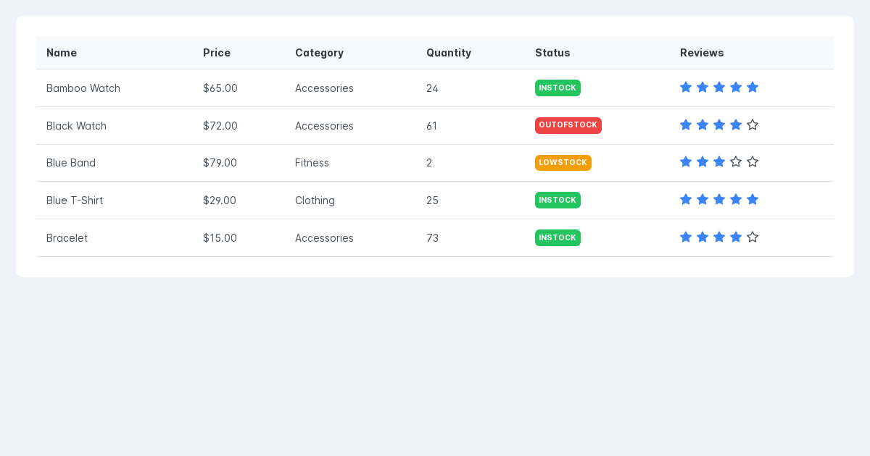Click second star in Blue T-Shirt row

click(x=703, y=200)
